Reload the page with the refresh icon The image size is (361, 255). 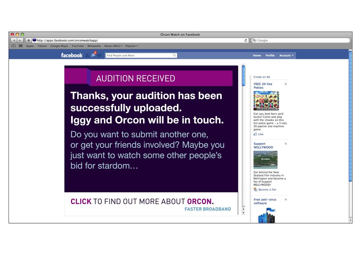(x=246, y=40)
